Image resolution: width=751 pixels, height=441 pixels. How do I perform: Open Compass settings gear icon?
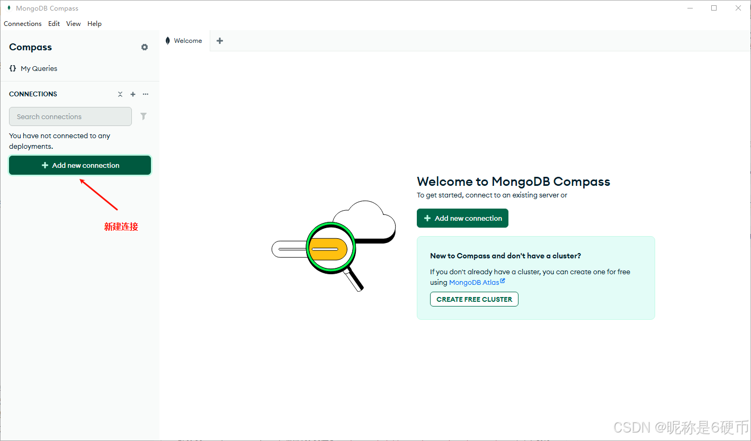click(145, 47)
